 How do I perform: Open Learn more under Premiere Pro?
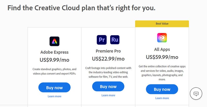coord(108,95)
